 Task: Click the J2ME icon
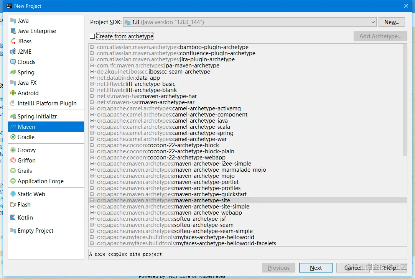click(13, 52)
